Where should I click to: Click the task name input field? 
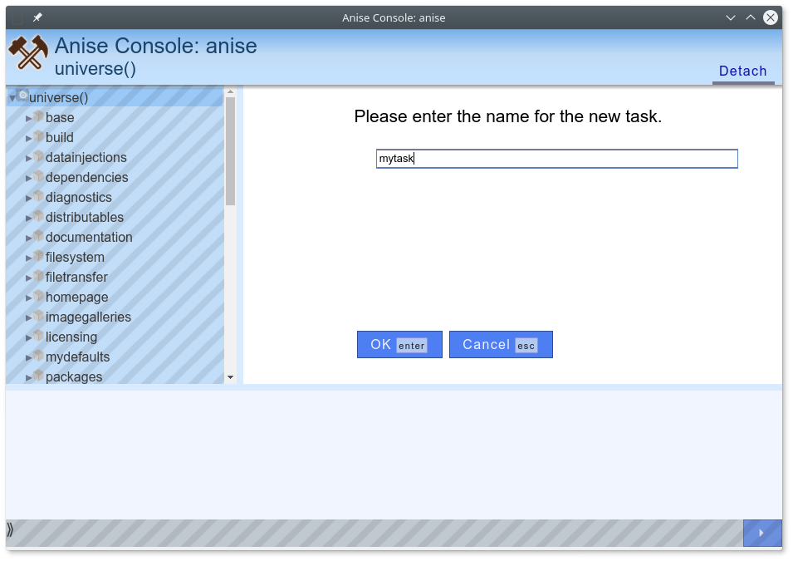click(557, 159)
